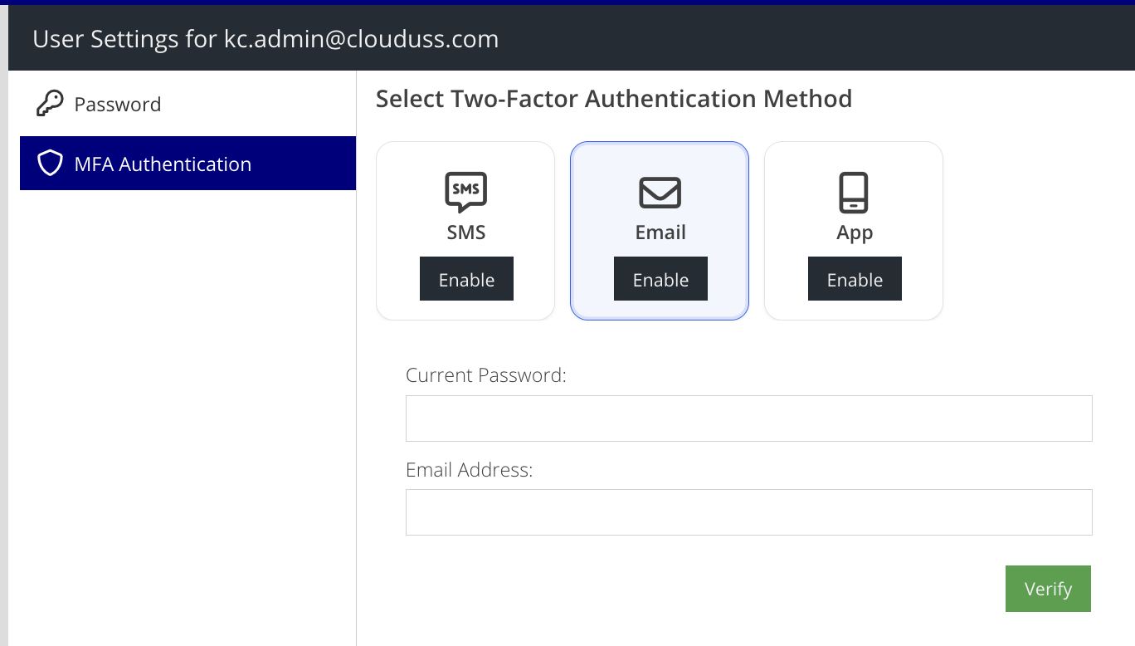
Task: Click the 'Email Address:' field label
Action: tap(469, 470)
